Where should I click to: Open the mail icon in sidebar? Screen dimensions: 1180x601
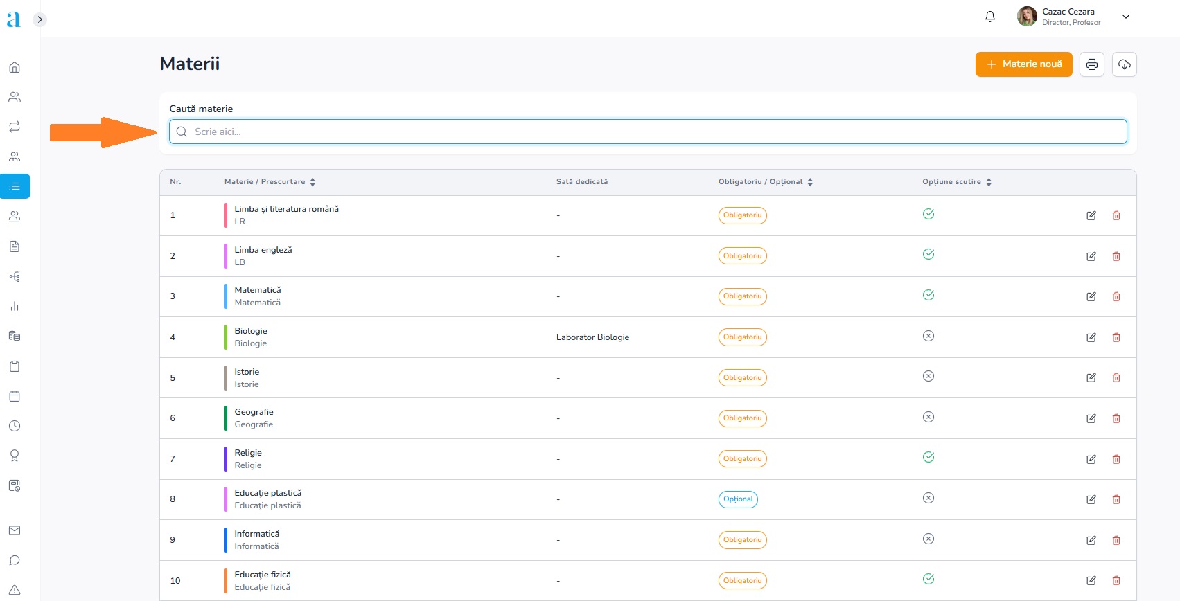[15, 530]
